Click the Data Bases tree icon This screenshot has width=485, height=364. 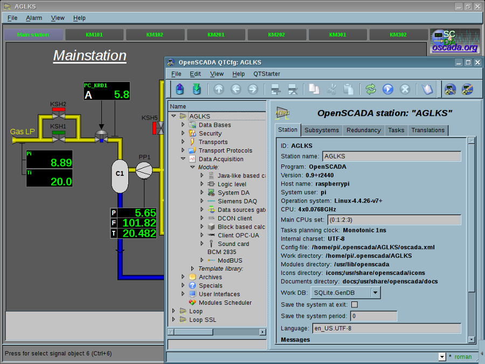coord(192,125)
